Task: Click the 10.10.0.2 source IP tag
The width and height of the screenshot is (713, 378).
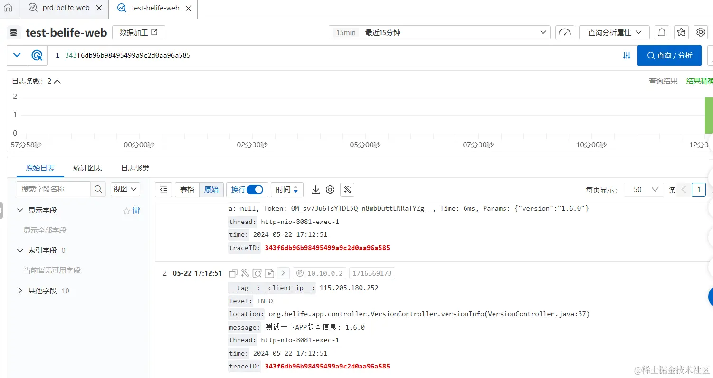Action: coord(320,273)
